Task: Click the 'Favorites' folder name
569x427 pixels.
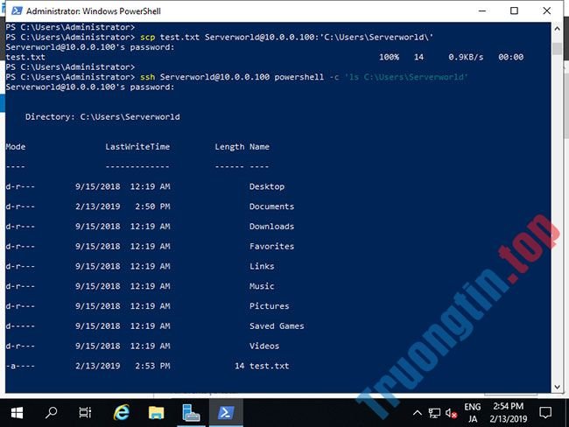Action: click(271, 247)
